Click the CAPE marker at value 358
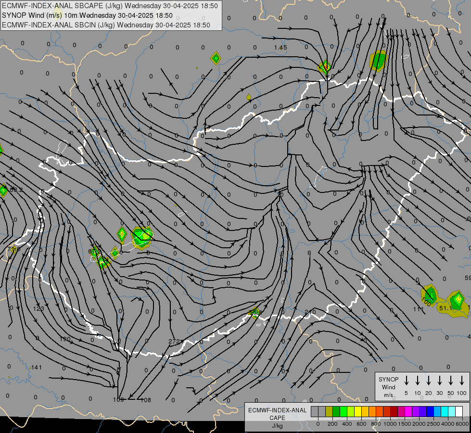This screenshot has width=471, height=433. pyautogui.click(x=254, y=313)
